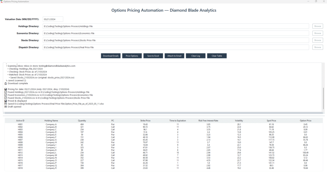
Task: Sort by Holding Name column header
Action: coord(51,121)
